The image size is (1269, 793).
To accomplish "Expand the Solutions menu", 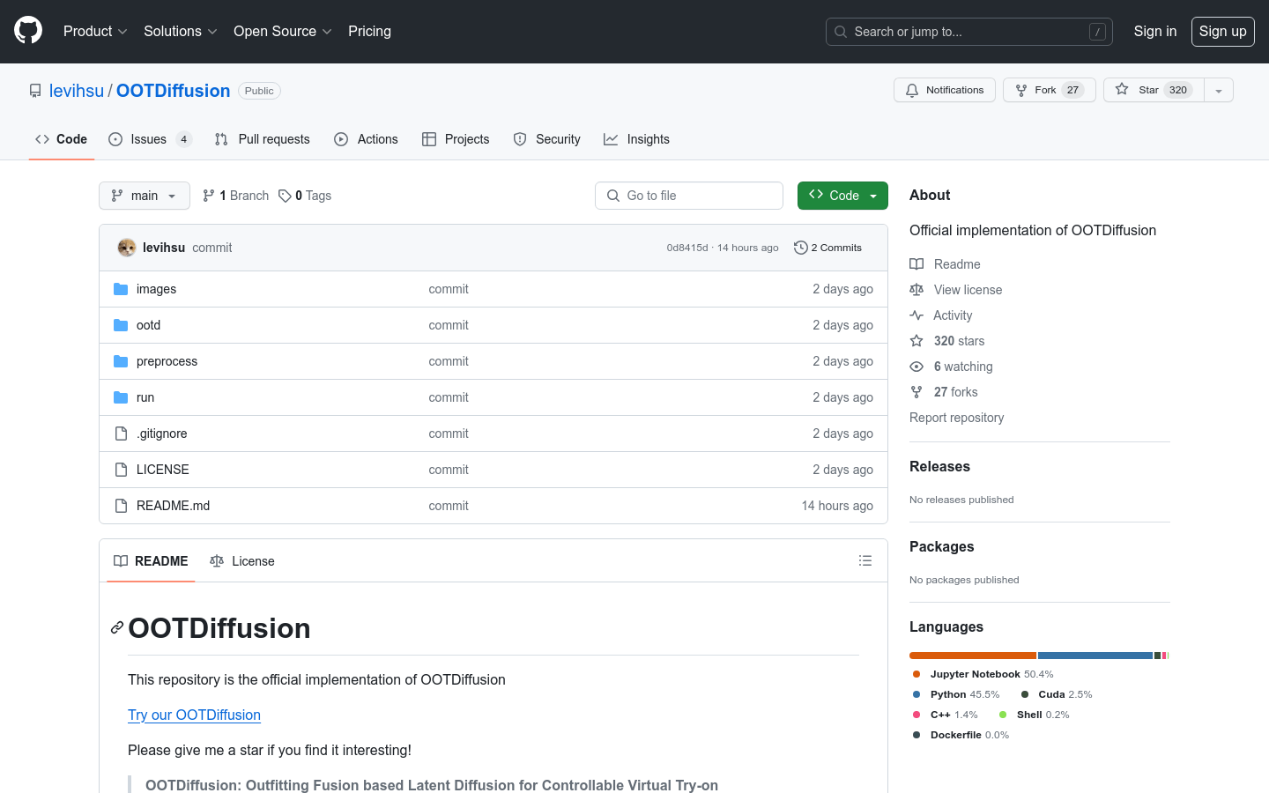I will pos(180,31).
